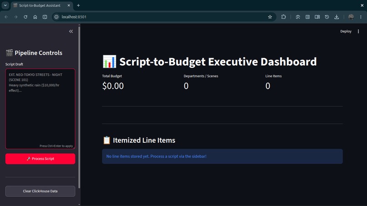Click the Script-to-Budget Executive Dashboard title

click(x=218, y=62)
